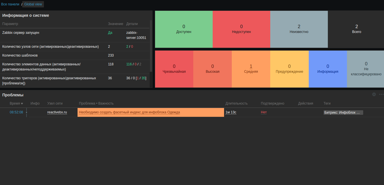Open the 08:52:08 problem time link
This screenshot has height=185, width=384.
[16, 112]
